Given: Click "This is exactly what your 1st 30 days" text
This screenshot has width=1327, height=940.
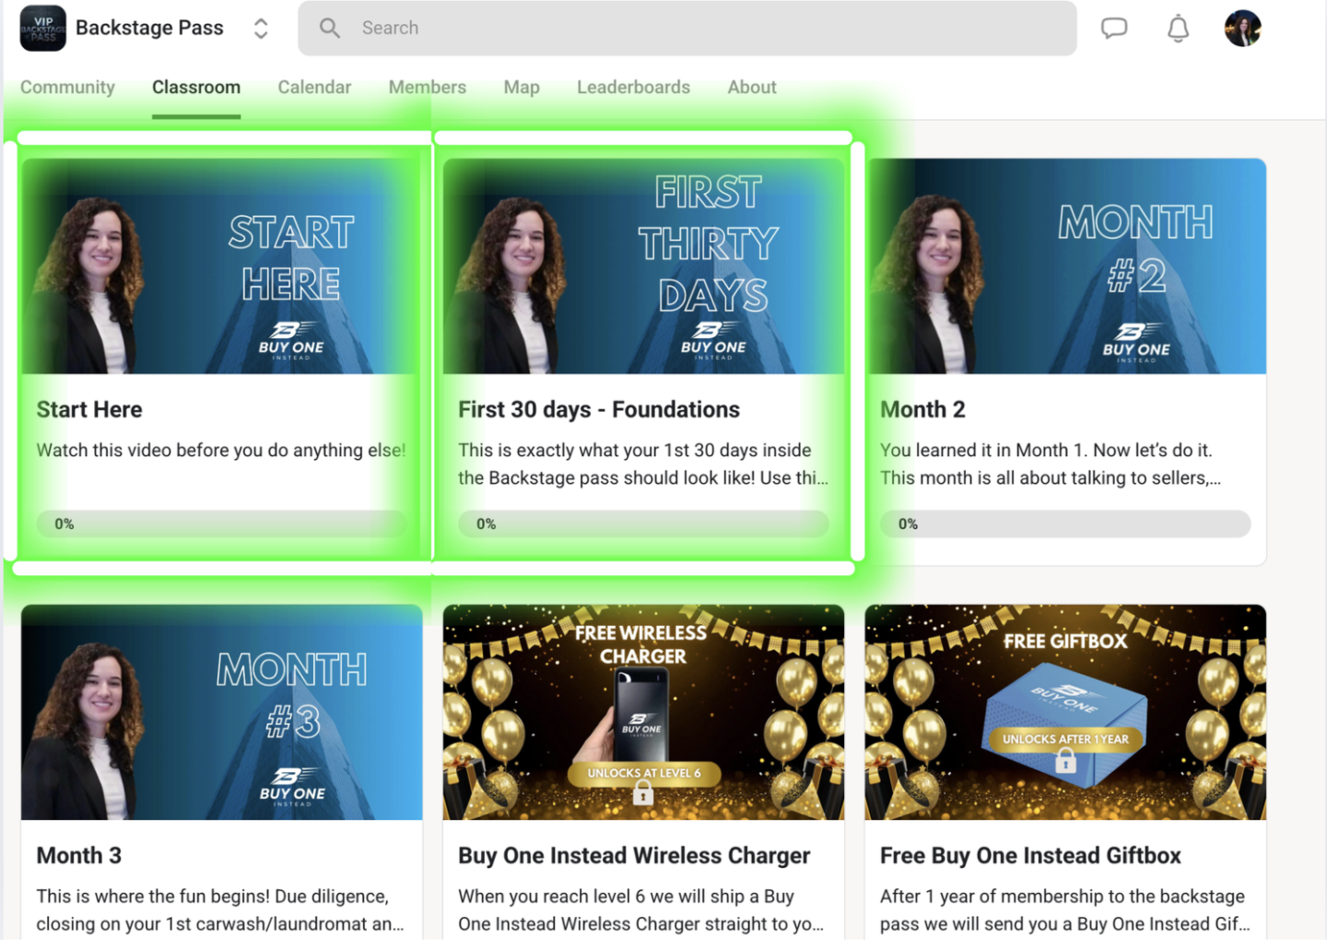Looking at the screenshot, I should coord(643,464).
